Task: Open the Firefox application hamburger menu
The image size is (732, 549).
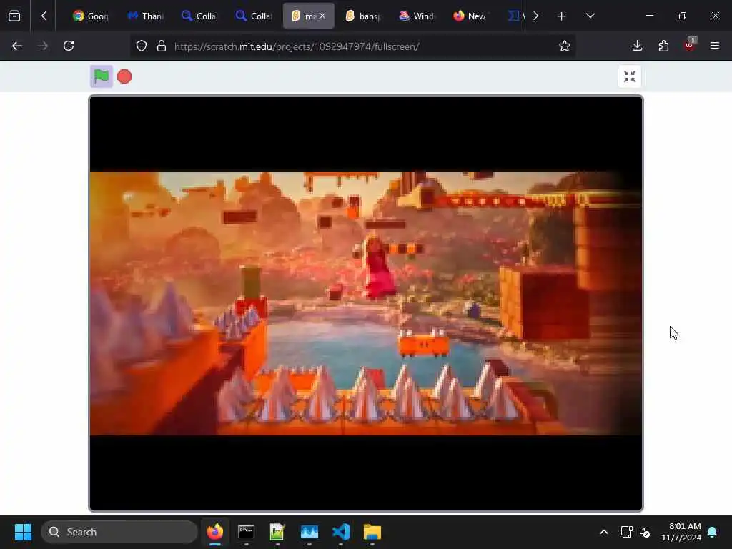Action: 715,46
